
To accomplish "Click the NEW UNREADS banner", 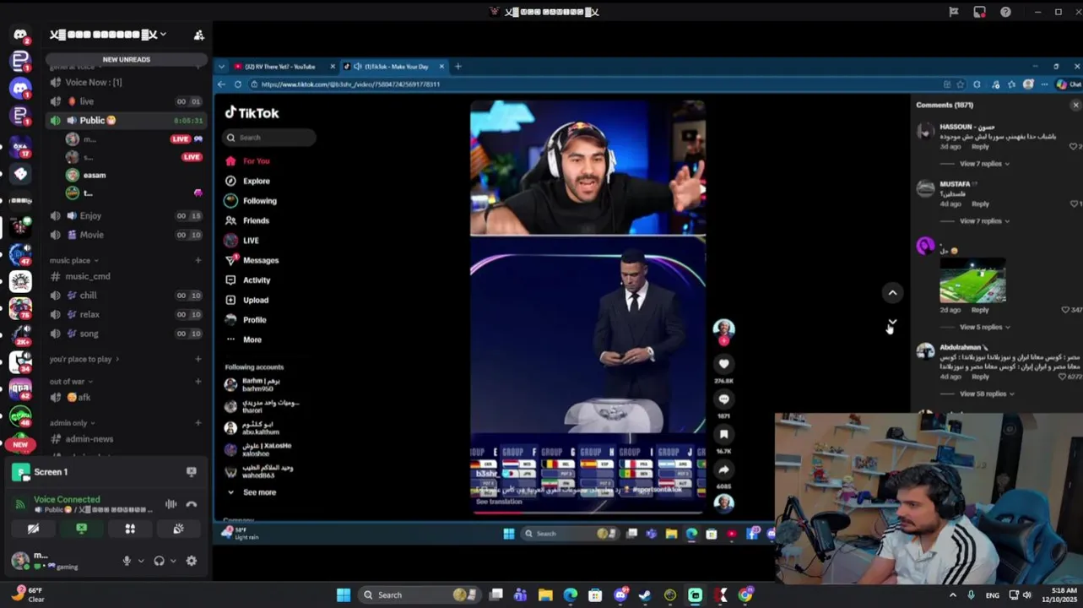I will click(x=127, y=59).
